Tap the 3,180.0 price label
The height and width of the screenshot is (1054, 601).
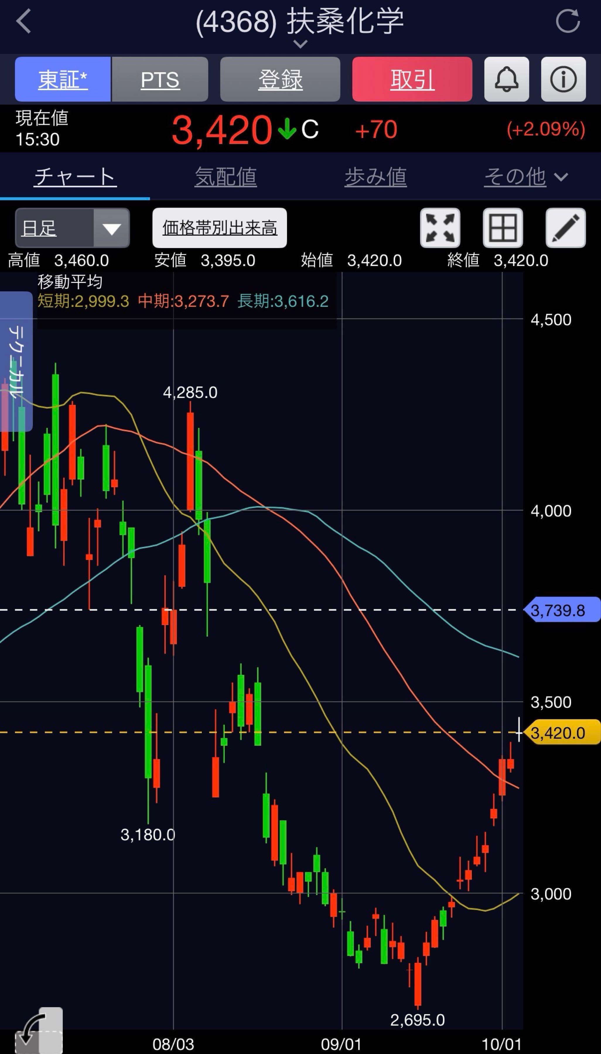point(148,835)
